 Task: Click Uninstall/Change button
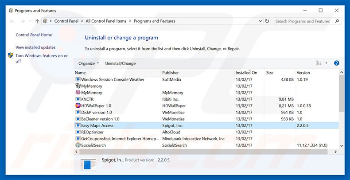pos(121,63)
